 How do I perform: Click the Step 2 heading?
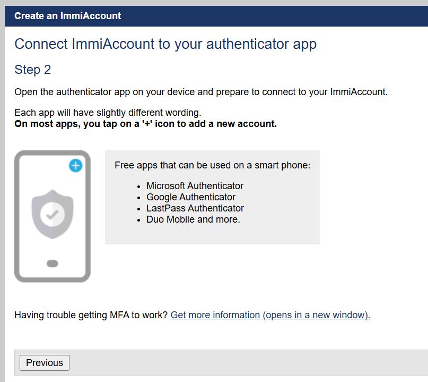pos(33,70)
